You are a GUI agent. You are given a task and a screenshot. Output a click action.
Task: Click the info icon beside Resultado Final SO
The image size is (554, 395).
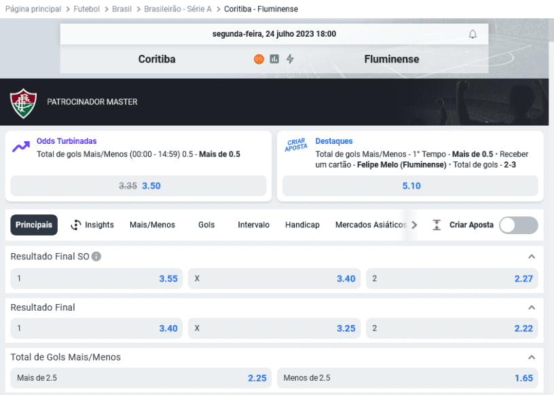(x=96, y=256)
